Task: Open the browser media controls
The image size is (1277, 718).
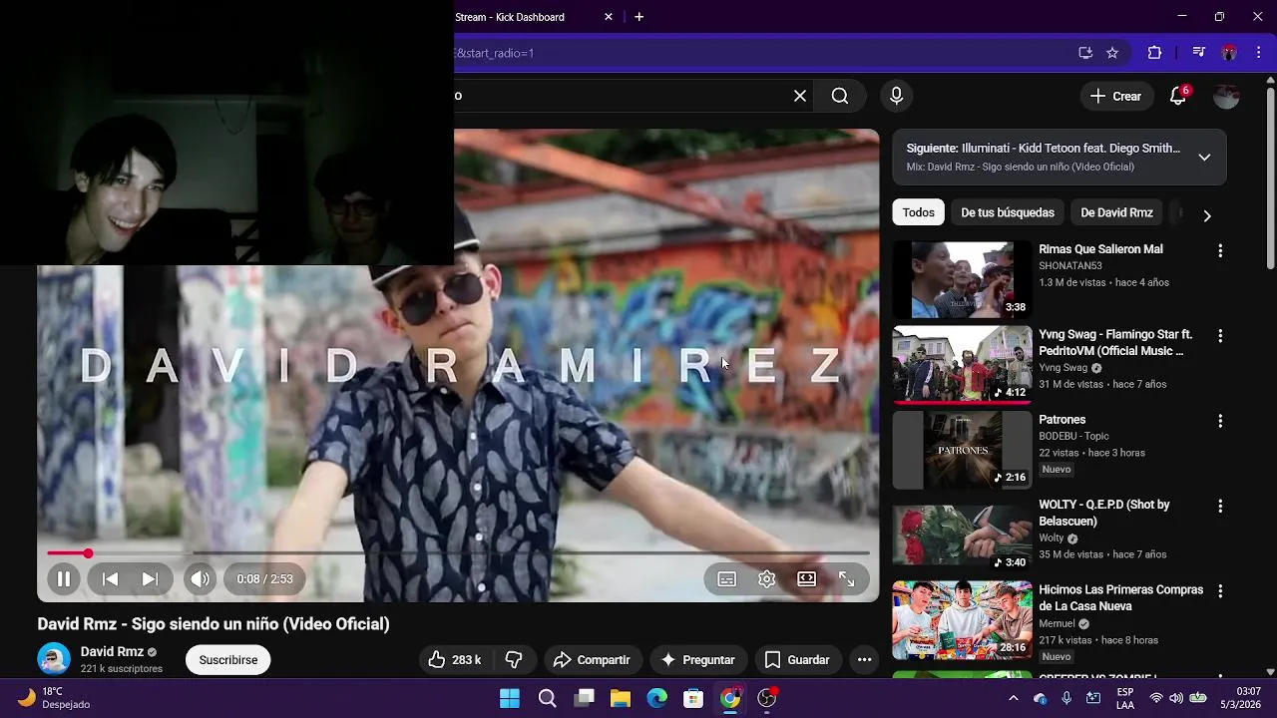Action: [x=1199, y=53]
